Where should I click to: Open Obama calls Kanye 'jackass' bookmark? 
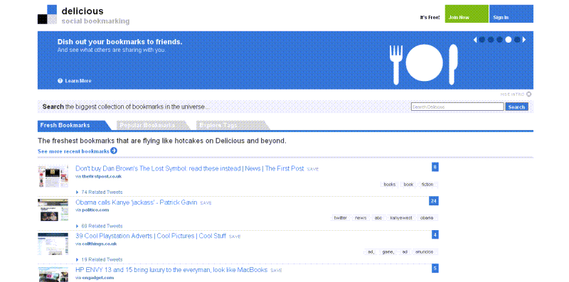(136, 202)
